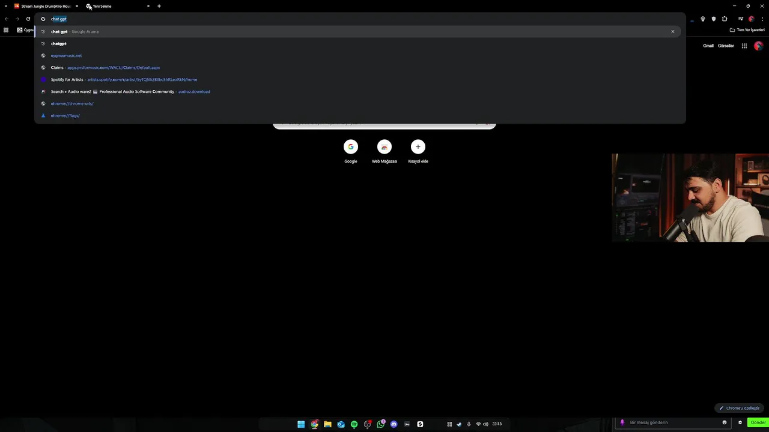The image size is (769, 432).
Task: Open the media controls icon in toolbar
Action: [741, 19]
